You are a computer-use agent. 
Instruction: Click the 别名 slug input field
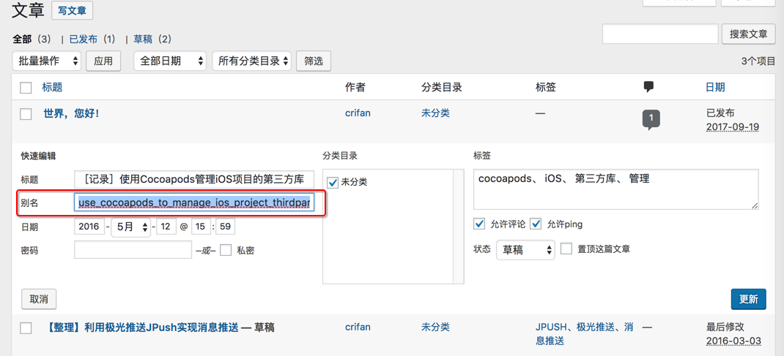click(x=194, y=202)
